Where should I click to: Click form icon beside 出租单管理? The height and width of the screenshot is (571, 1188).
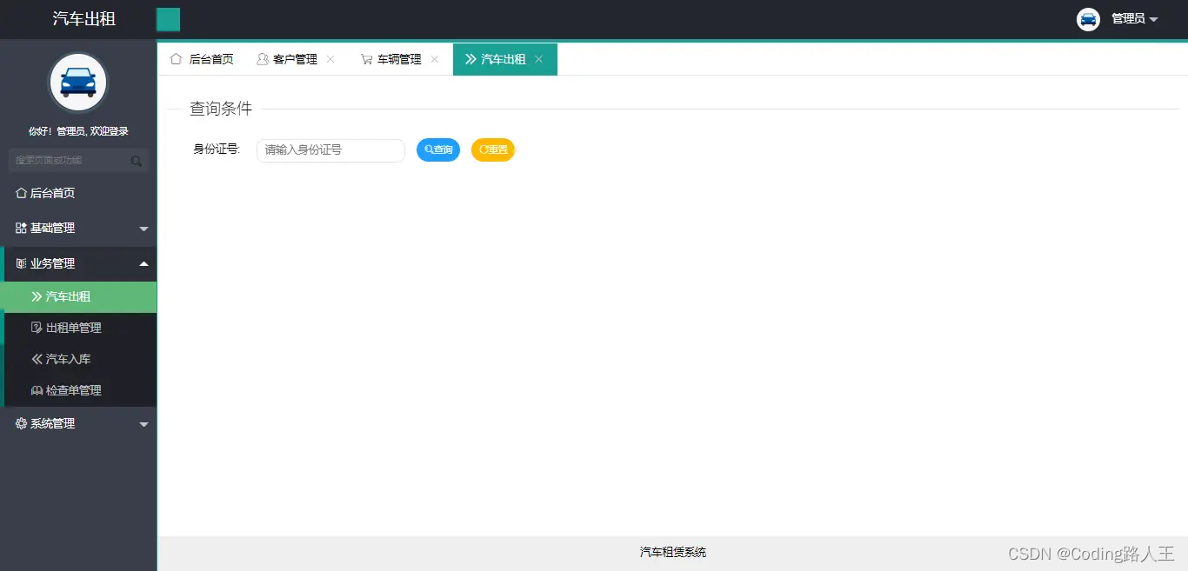37,328
